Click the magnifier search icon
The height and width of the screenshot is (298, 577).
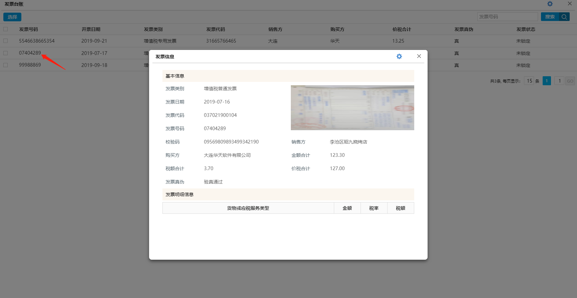point(564,17)
